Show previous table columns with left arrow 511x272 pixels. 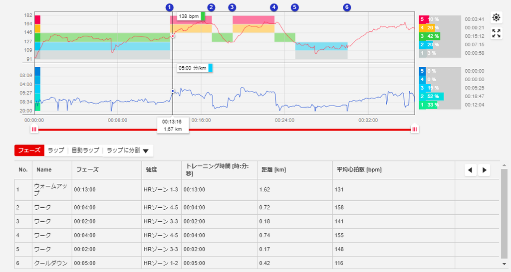pyautogui.click(x=470, y=170)
